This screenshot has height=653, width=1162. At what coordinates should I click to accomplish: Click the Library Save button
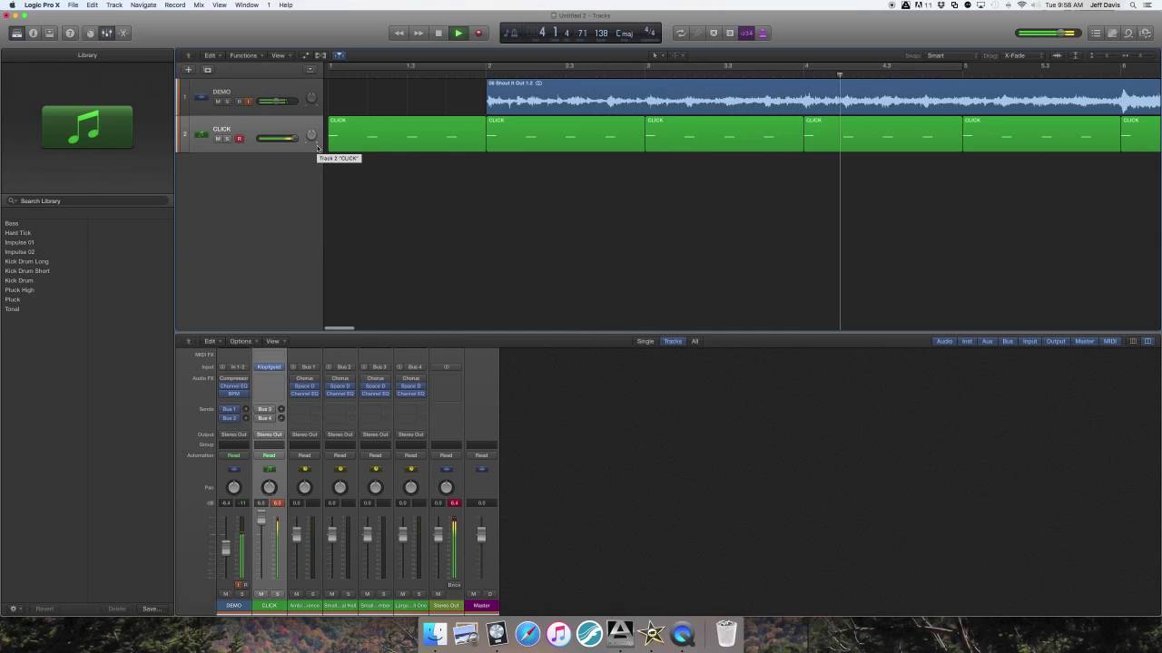tap(151, 609)
